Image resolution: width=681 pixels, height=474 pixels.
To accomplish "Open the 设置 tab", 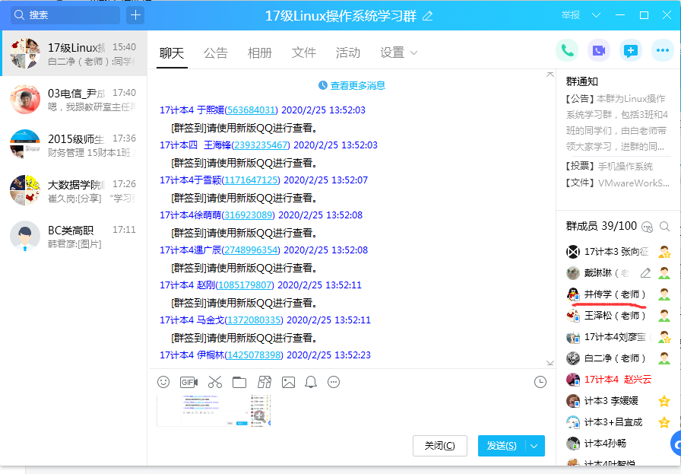I will 393,53.
